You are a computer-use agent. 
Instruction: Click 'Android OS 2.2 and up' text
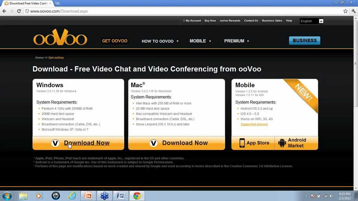[x=256, y=109]
